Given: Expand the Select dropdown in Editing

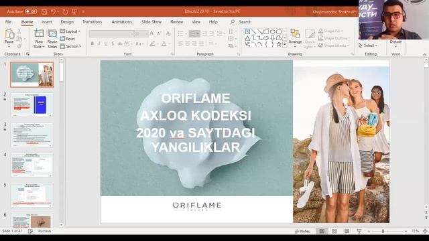Looking at the screenshot, I should point(368,46).
